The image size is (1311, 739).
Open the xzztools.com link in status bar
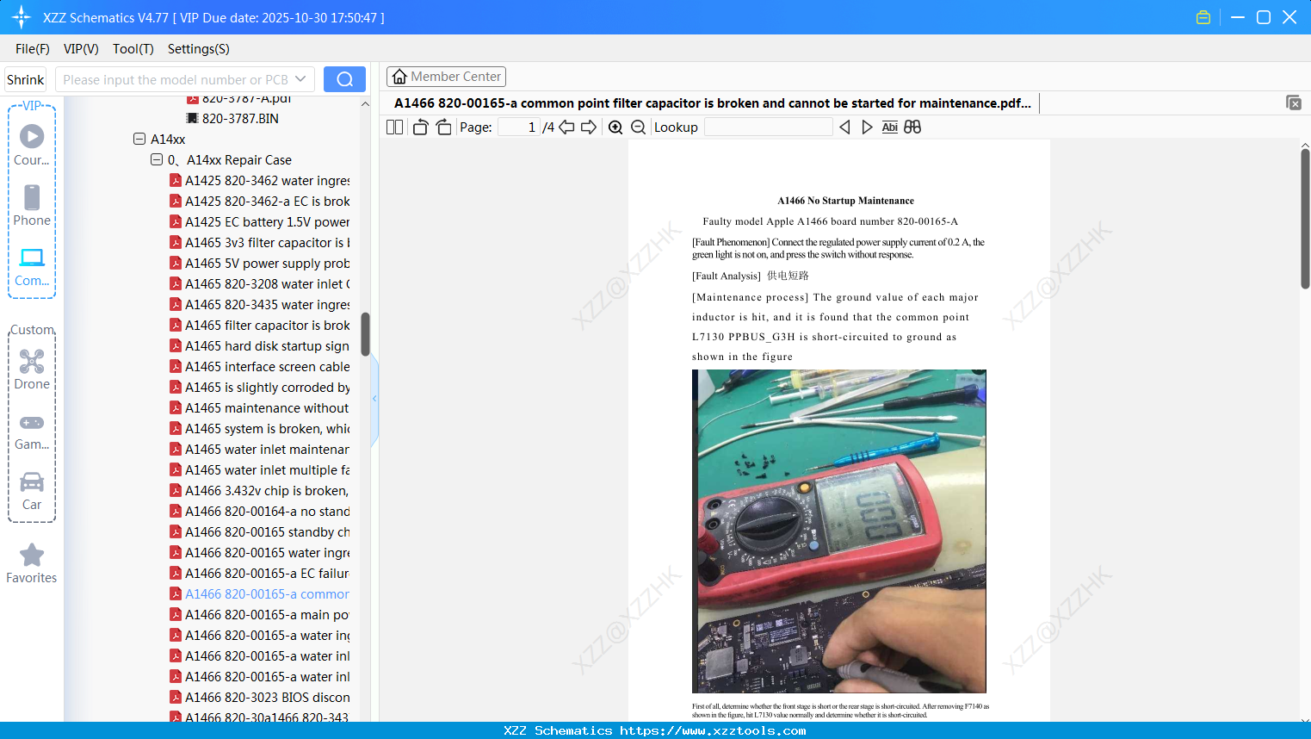[713, 730]
